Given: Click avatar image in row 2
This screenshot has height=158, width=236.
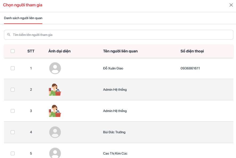Looking at the screenshot, I should click(55, 90).
